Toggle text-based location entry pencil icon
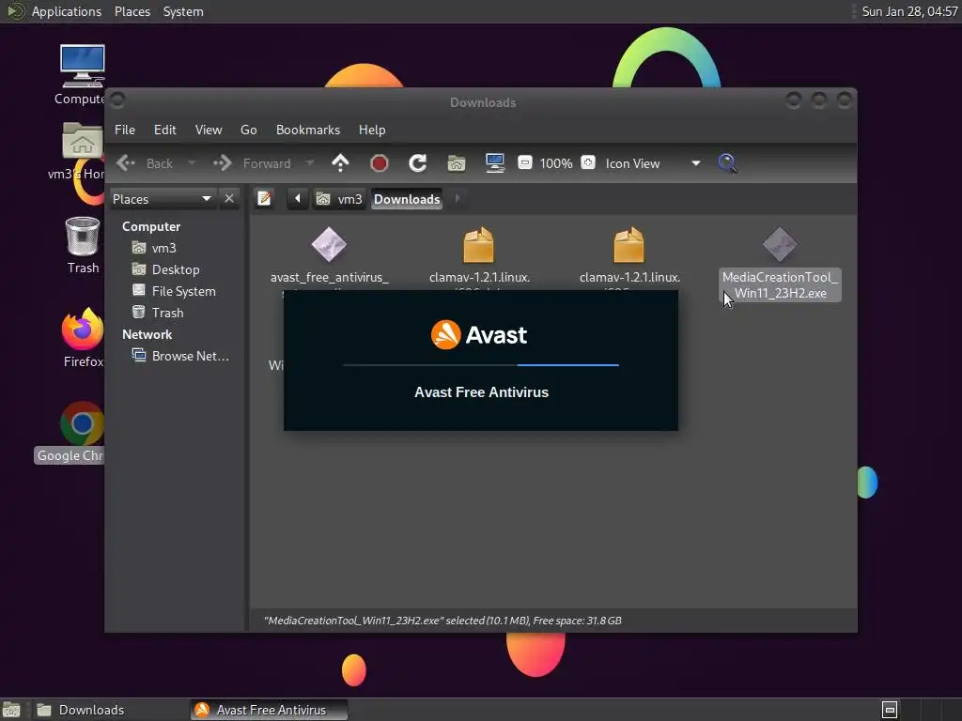Viewport: 962px width, 721px height. coord(264,199)
